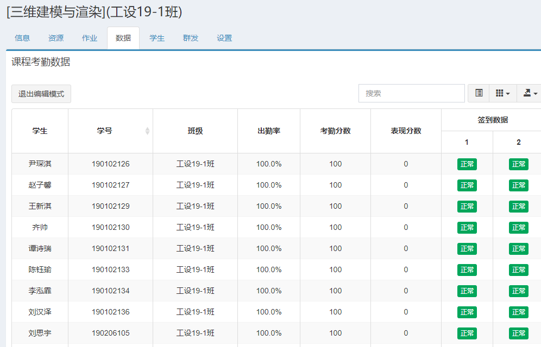Screen dimensions: 541x347
Task: Toggle 赵子馨's check-in 2 正常 badge
Action: [518, 185]
